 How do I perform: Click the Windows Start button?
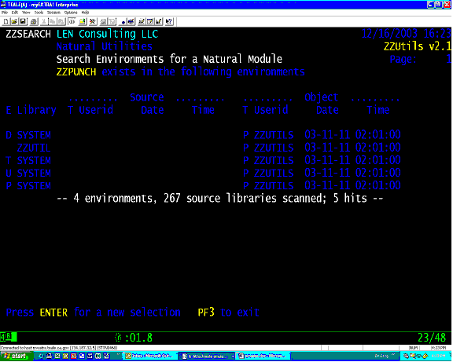click(x=16, y=357)
